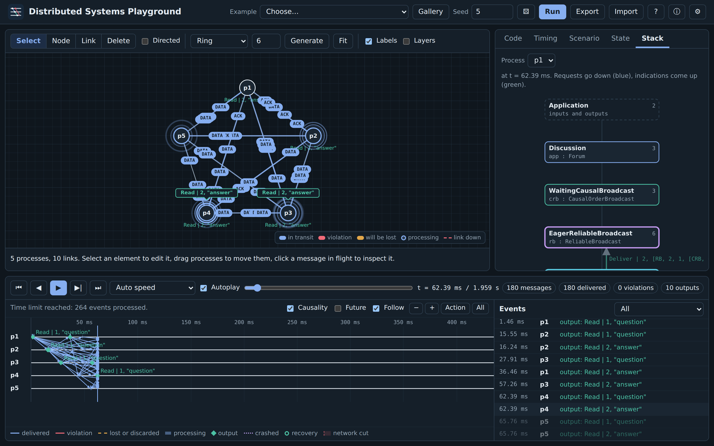Enable the Directed checkbox
This screenshot has height=446, width=714.
coord(145,41)
